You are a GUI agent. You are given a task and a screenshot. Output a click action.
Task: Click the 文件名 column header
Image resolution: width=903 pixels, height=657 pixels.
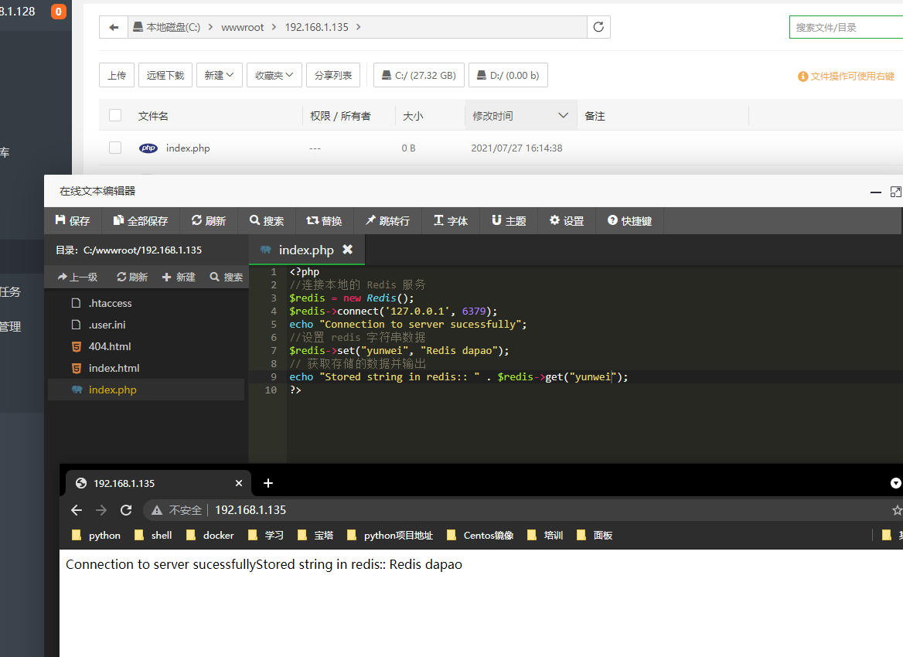(x=153, y=116)
